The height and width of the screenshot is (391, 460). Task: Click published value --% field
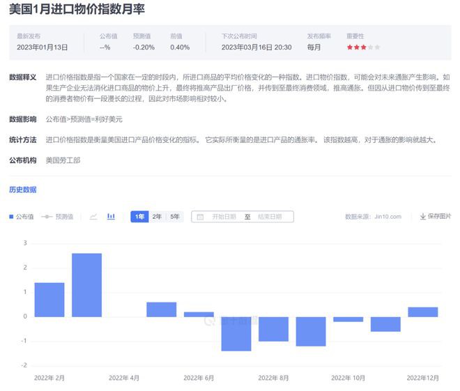click(x=105, y=47)
